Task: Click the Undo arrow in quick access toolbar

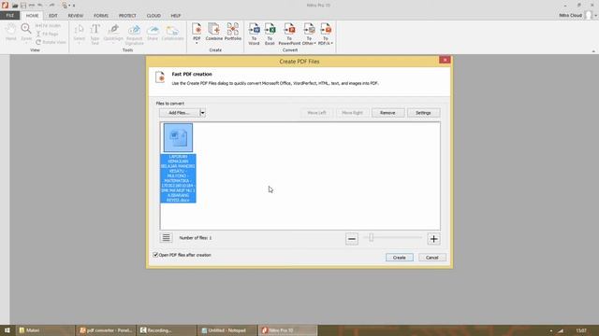Action: pos(39,6)
